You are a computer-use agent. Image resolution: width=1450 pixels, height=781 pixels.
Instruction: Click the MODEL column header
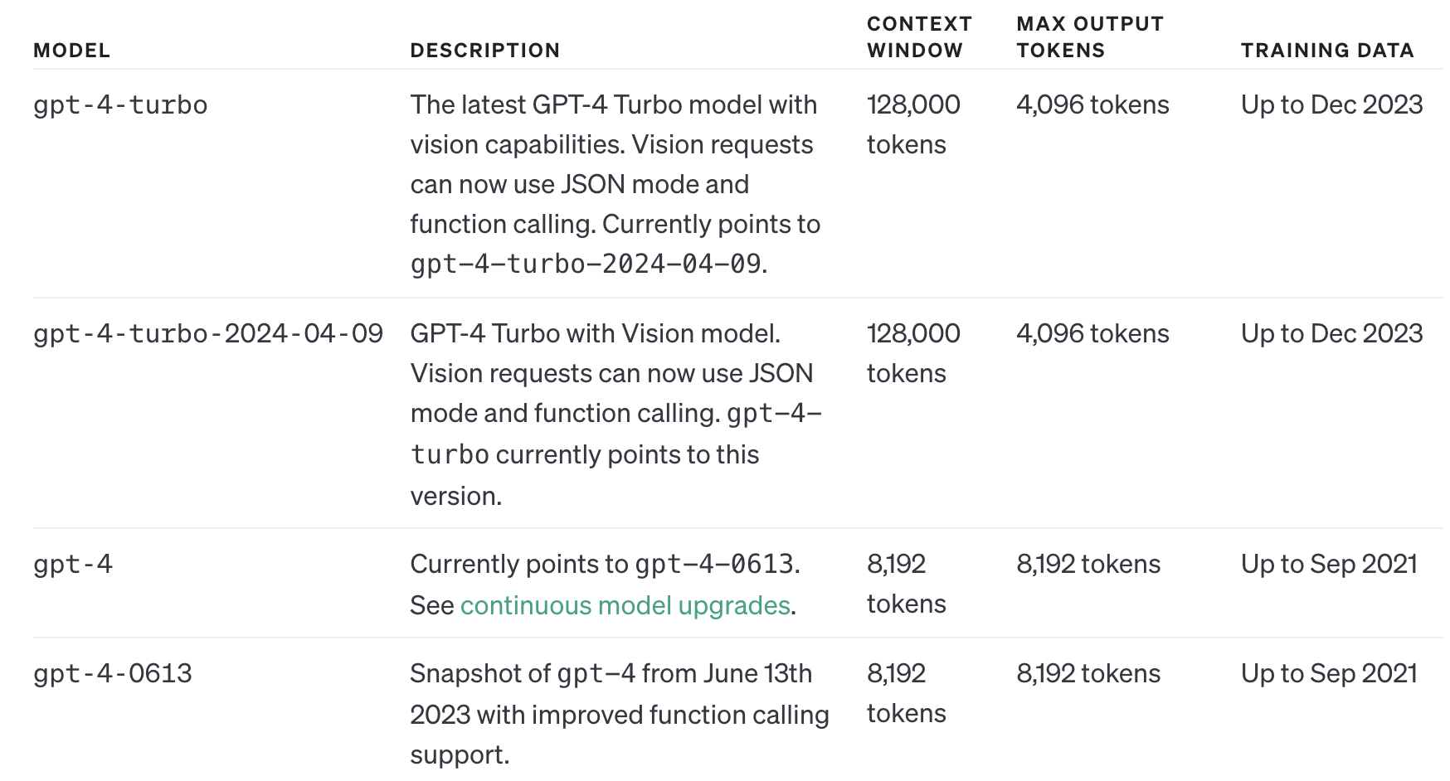(71, 51)
